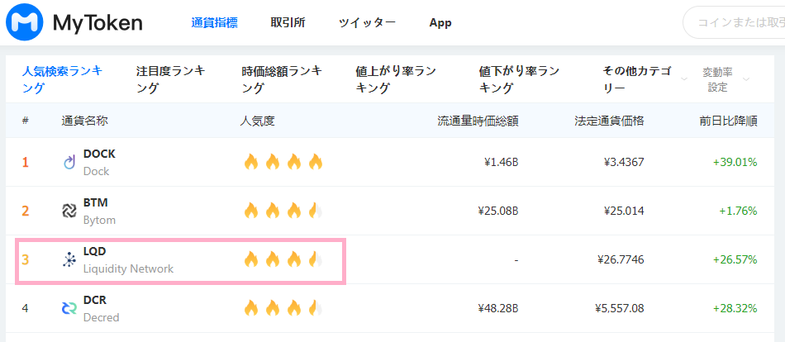
Task: Open the Liquidity Network coin name link
Action: pyautogui.click(x=128, y=268)
